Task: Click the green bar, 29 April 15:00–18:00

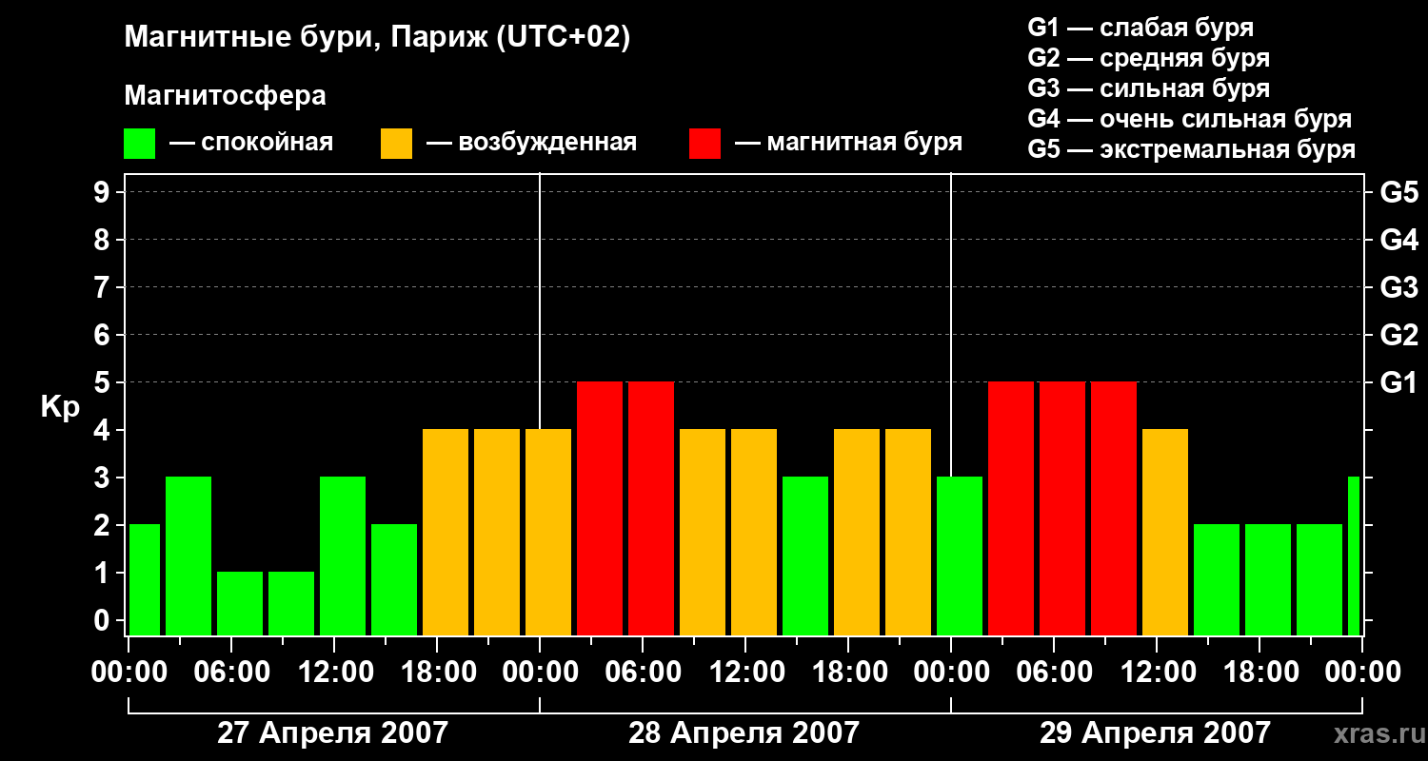Action: coord(1217,580)
